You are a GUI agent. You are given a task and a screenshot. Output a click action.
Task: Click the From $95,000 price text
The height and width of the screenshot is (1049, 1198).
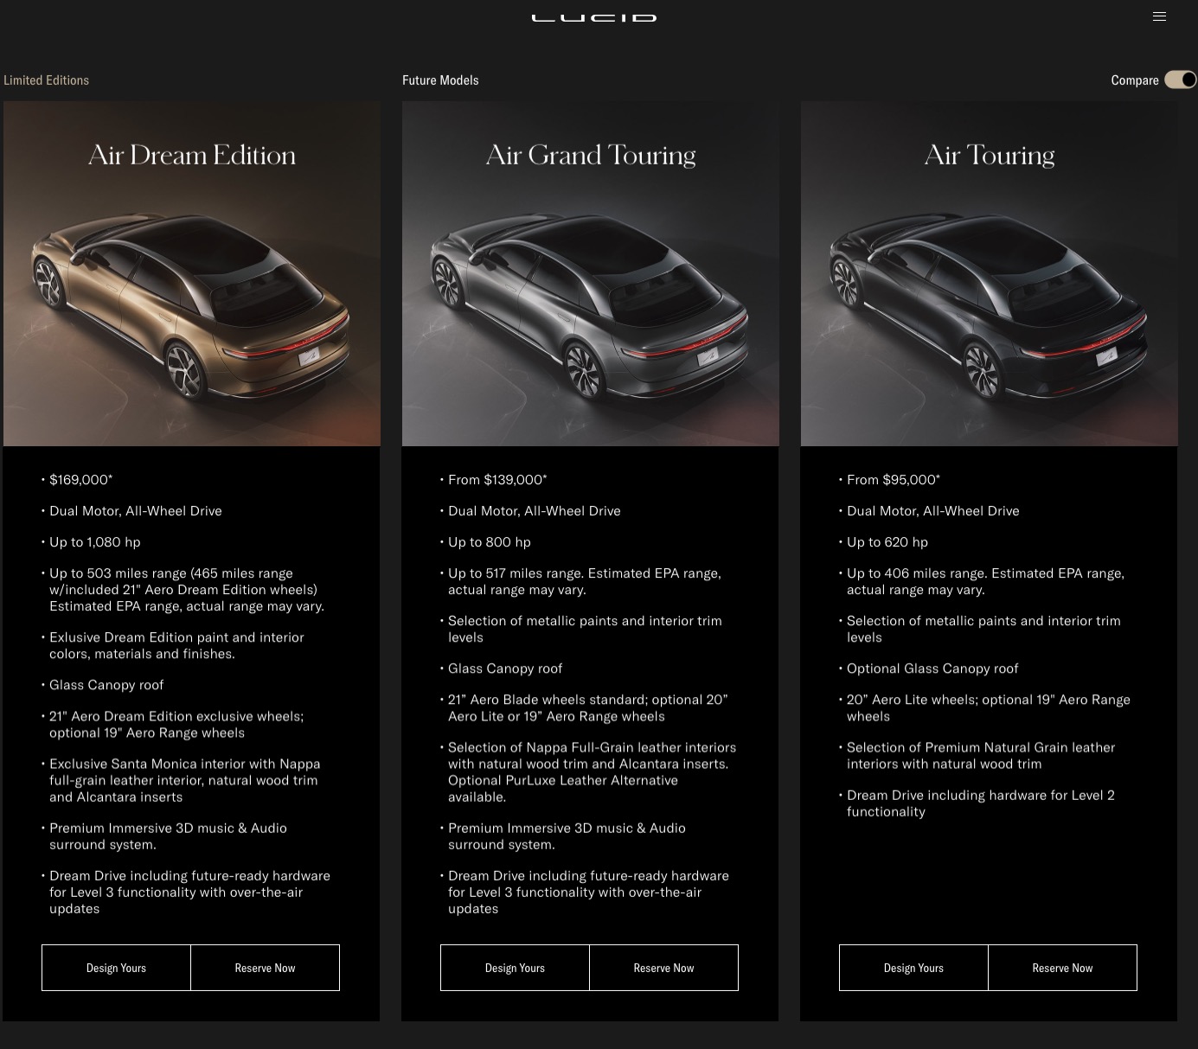(894, 480)
